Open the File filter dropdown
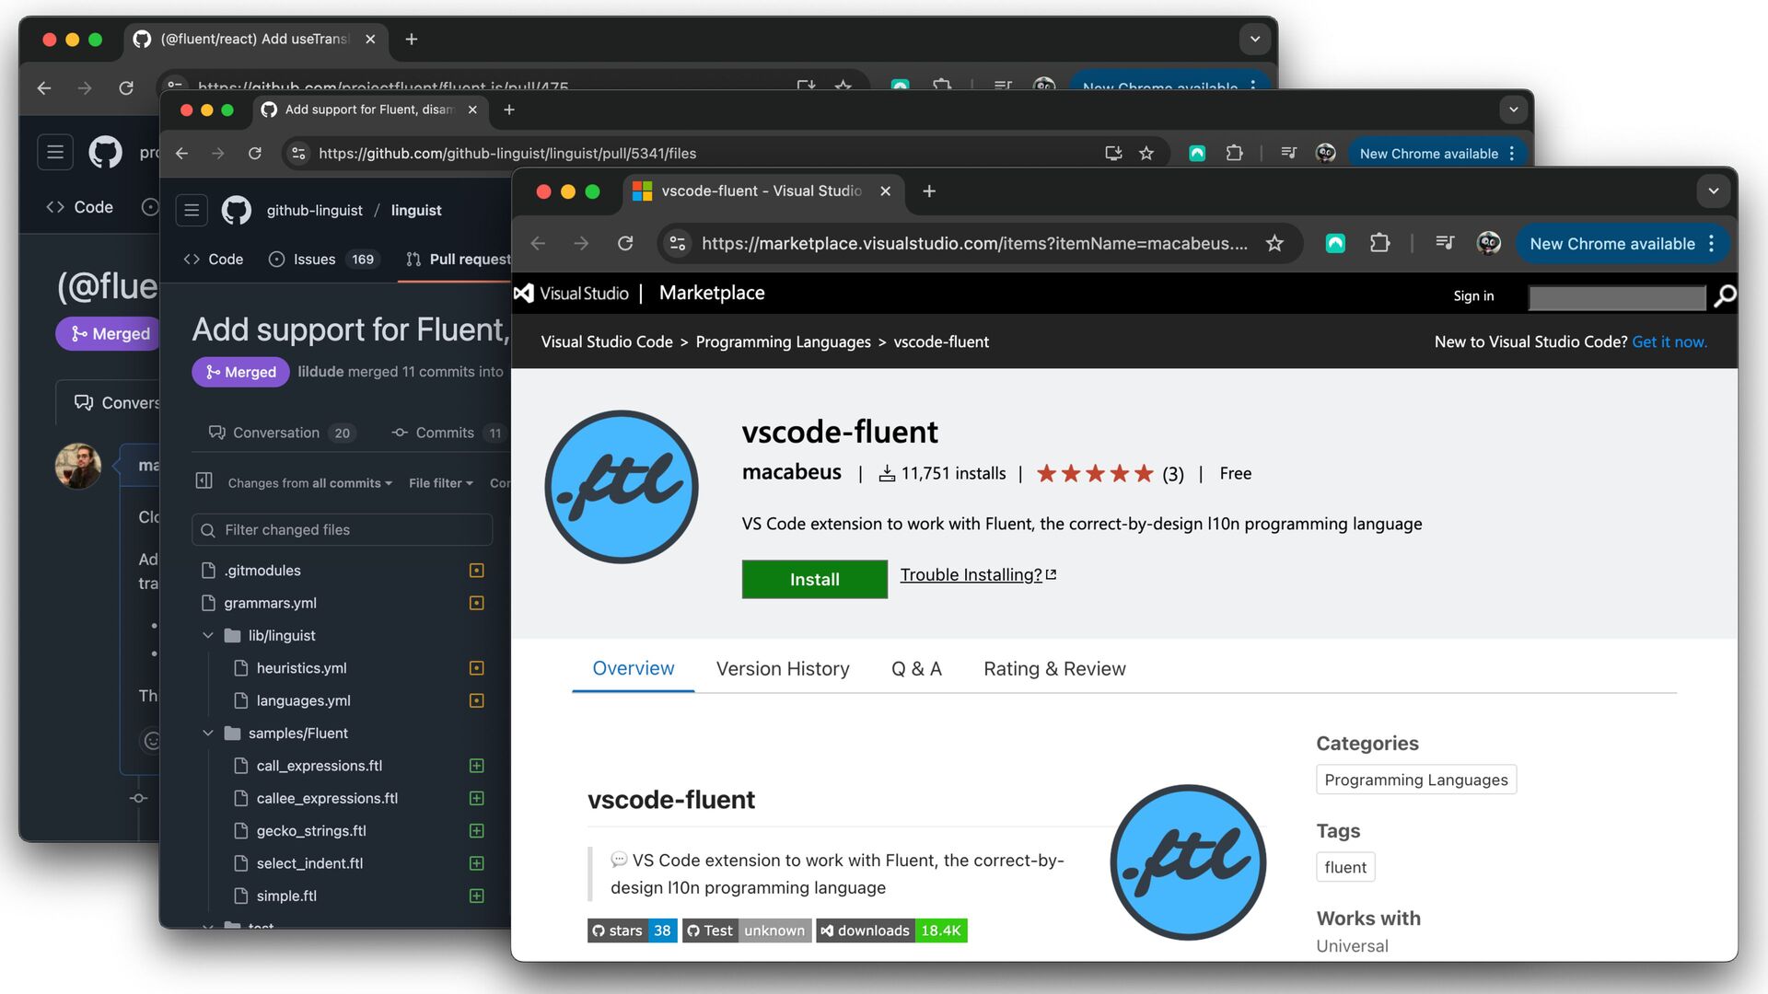Viewport: 1768px width, 994px height. pos(440,483)
